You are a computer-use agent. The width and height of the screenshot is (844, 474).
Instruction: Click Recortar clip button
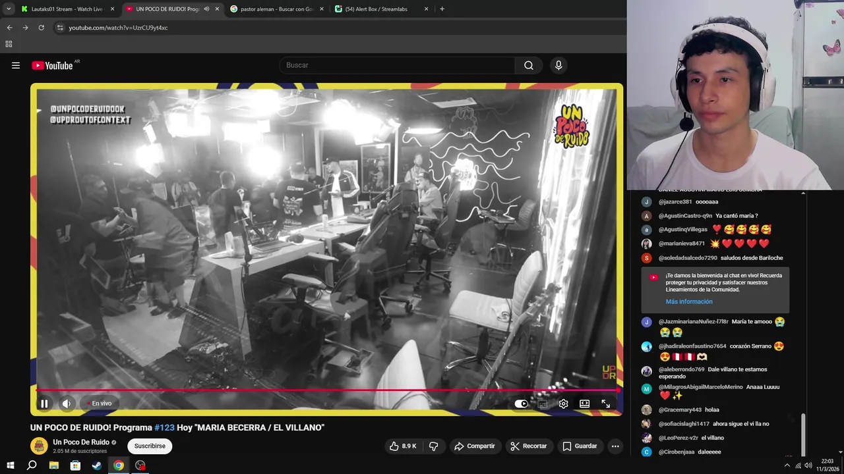click(529, 446)
